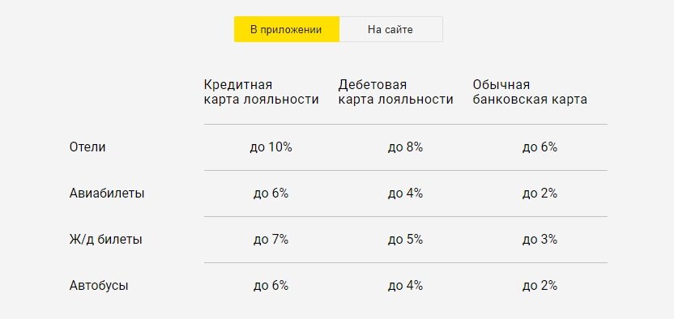This screenshot has width=674, height=319.
Task: Click Авиабилеты regular card "до 2%" cell
Action: tap(540, 194)
